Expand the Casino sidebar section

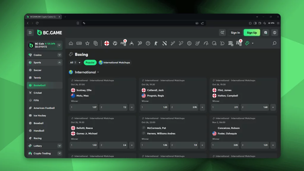[59, 55]
